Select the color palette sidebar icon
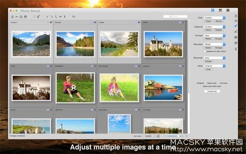The height and width of the screenshot is (154, 246). point(236,37)
